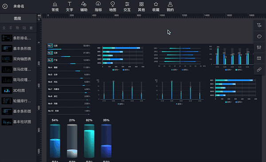Click the chain link icon
This screenshot has height=162, width=266.
click(259, 69)
